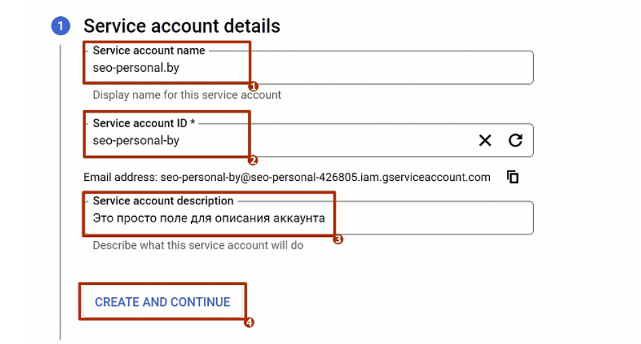Click the regenerate ID refresh icon
Screen dimensions: 641x344
pos(516,140)
